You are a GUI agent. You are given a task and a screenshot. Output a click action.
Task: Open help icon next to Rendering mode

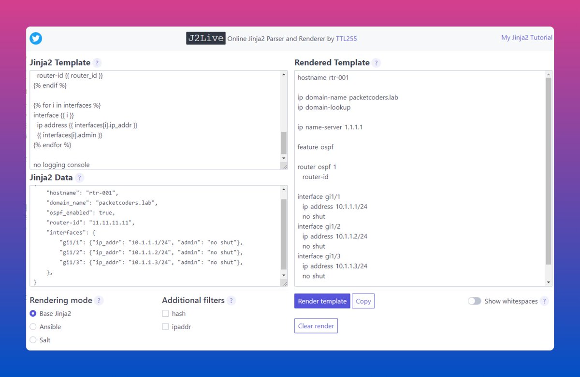point(99,301)
